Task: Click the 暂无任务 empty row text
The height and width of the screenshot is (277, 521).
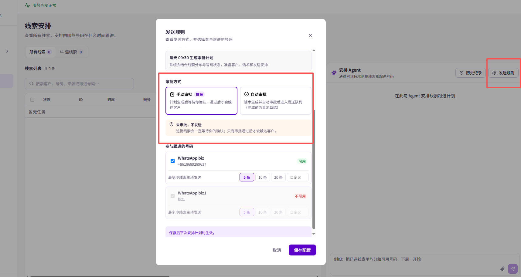Action: coord(37,112)
